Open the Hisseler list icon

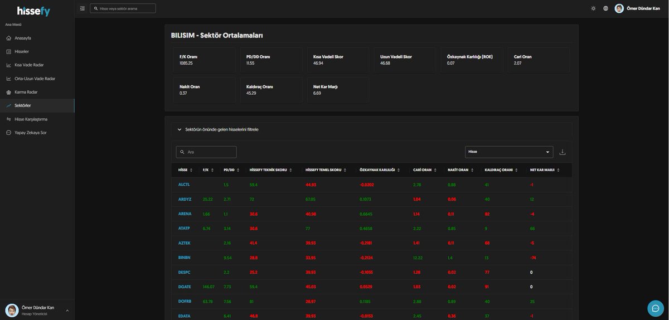9,51
